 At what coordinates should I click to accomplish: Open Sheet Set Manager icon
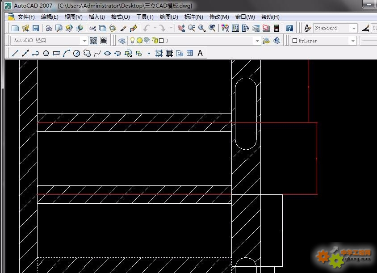[256, 29]
